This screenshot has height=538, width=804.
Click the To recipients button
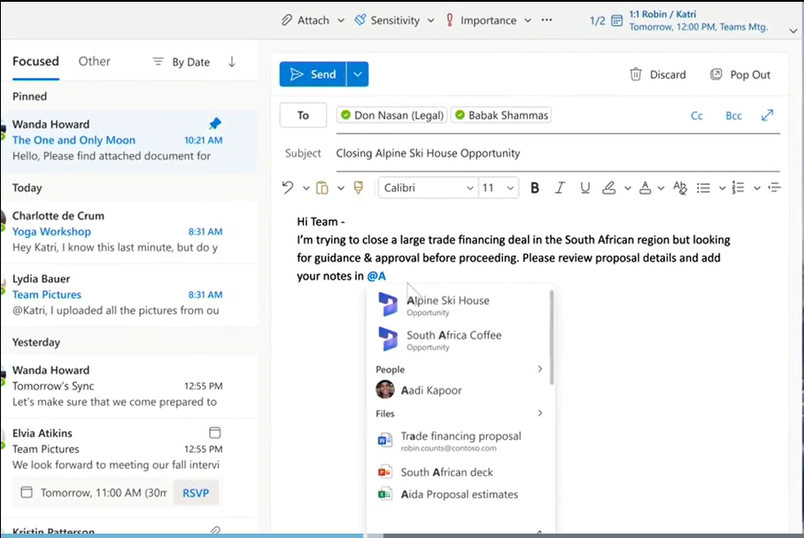[x=303, y=115]
